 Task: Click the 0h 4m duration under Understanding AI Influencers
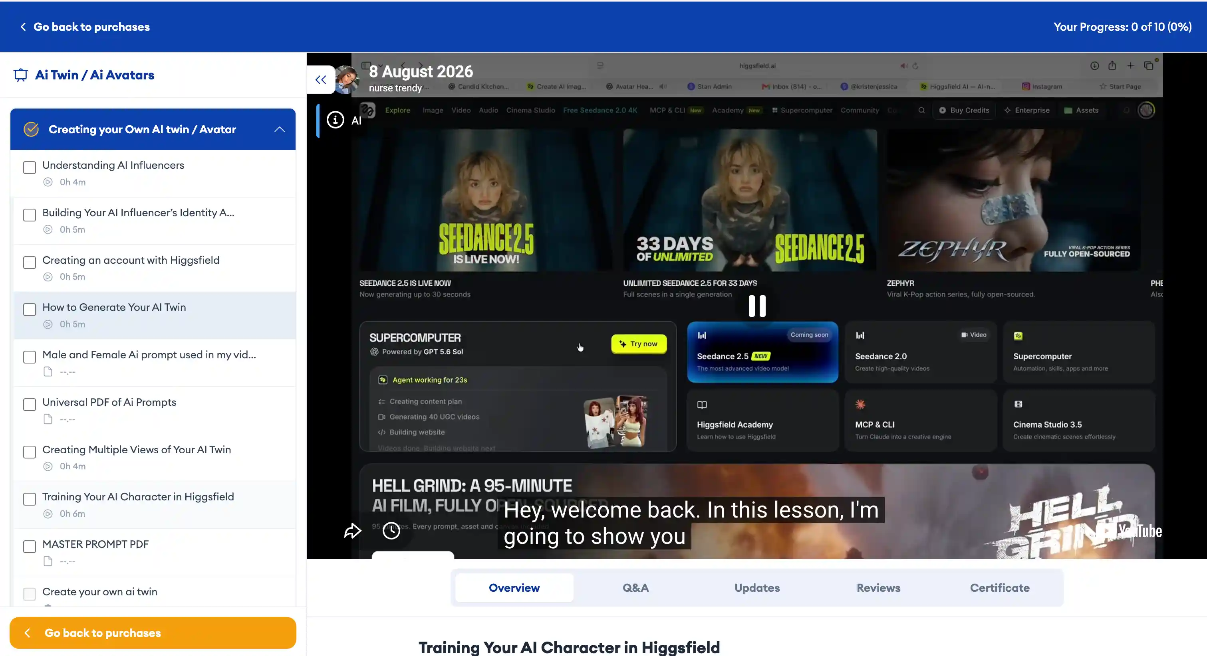click(73, 182)
